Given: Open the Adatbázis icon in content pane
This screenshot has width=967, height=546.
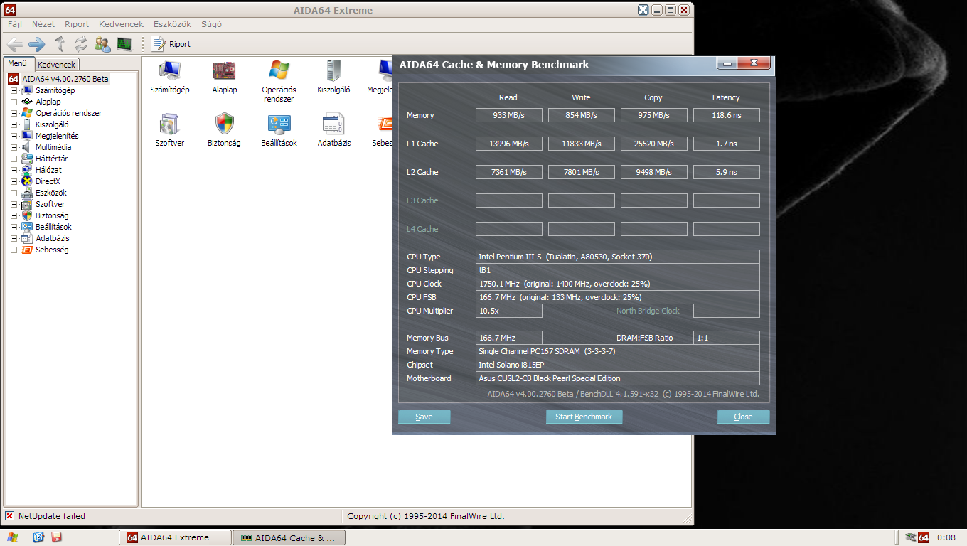Looking at the screenshot, I should [x=333, y=130].
